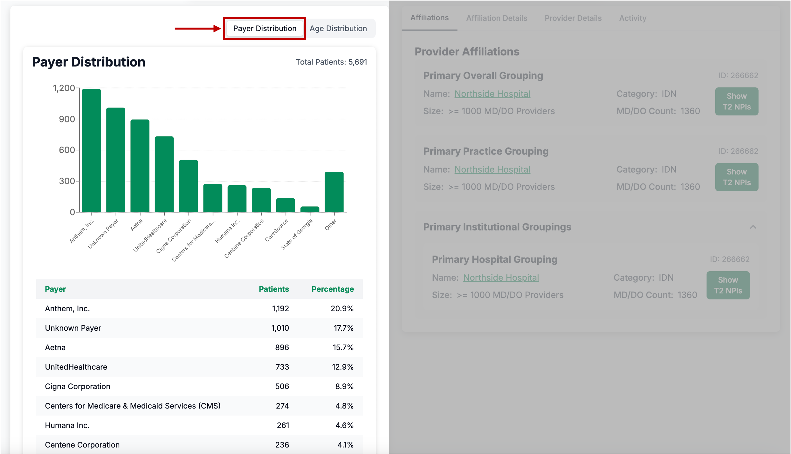Open the Activity tab
Screen dimensions: 791x454
coord(632,18)
